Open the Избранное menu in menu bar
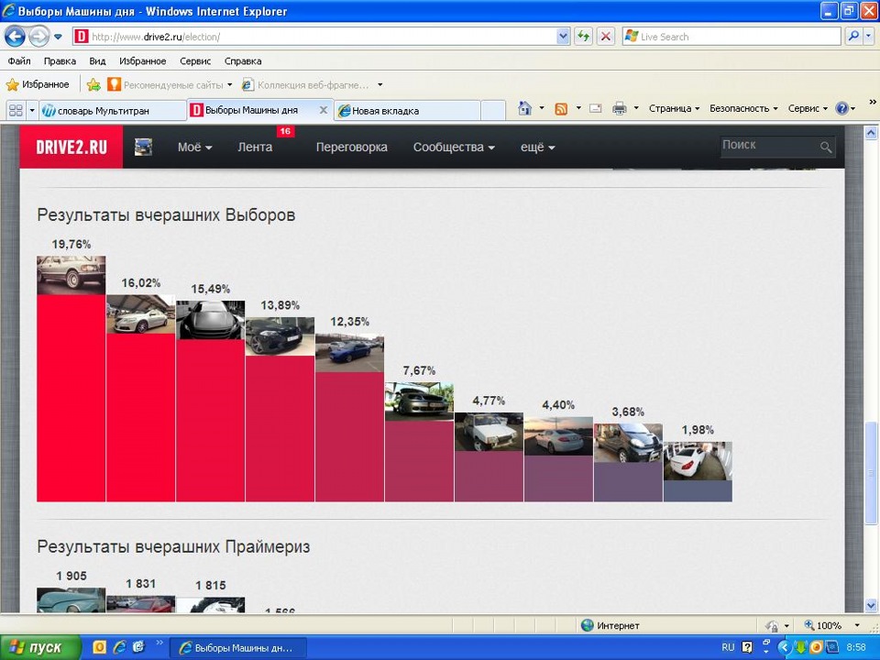Screen dimensions: 880x660 (143, 61)
